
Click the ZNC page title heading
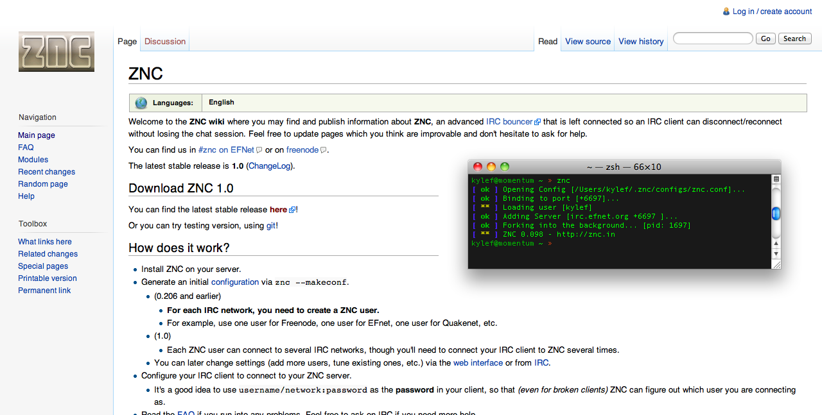pos(146,73)
